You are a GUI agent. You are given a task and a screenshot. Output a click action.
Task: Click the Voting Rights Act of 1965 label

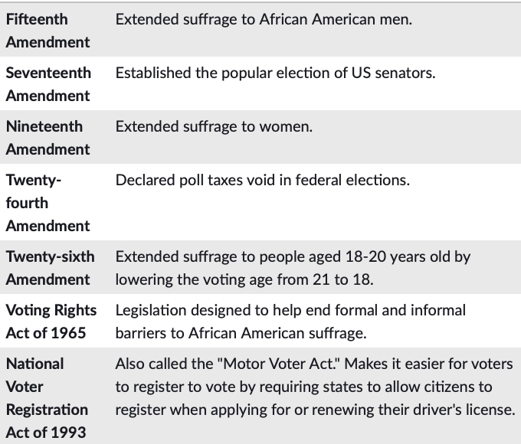pos(51,322)
